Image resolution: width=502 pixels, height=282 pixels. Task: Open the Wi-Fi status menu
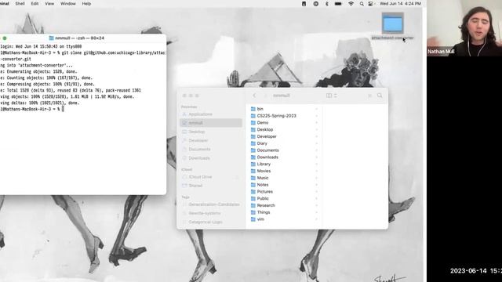(351, 4)
